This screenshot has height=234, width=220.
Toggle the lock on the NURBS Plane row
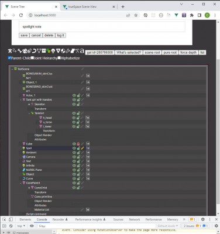point(78,170)
